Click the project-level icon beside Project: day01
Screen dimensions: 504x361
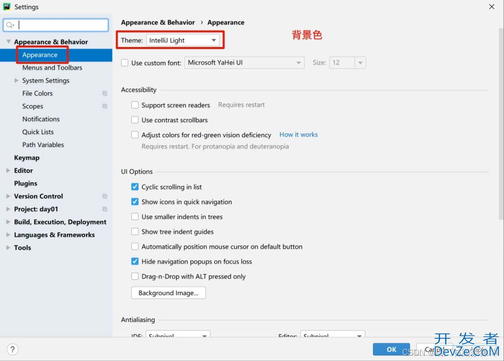click(105, 209)
